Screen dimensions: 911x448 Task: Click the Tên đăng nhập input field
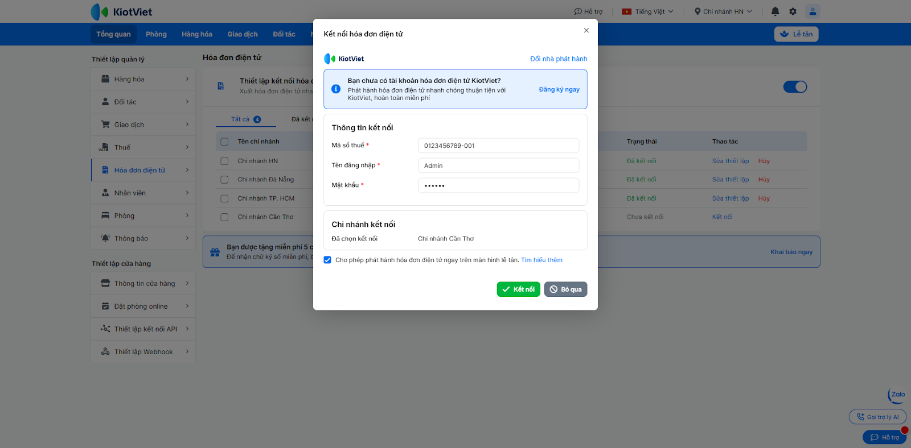pos(498,165)
